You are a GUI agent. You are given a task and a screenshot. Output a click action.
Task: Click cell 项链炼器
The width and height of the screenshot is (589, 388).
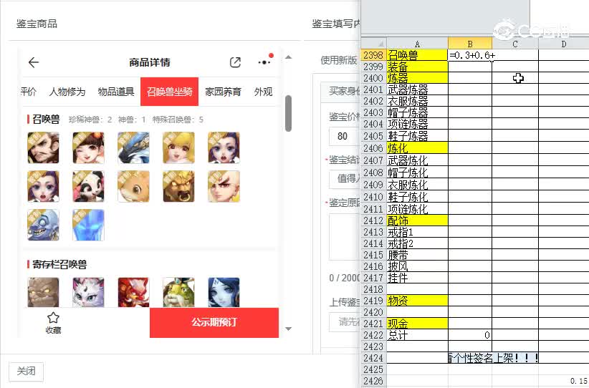[x=417, y=125]
